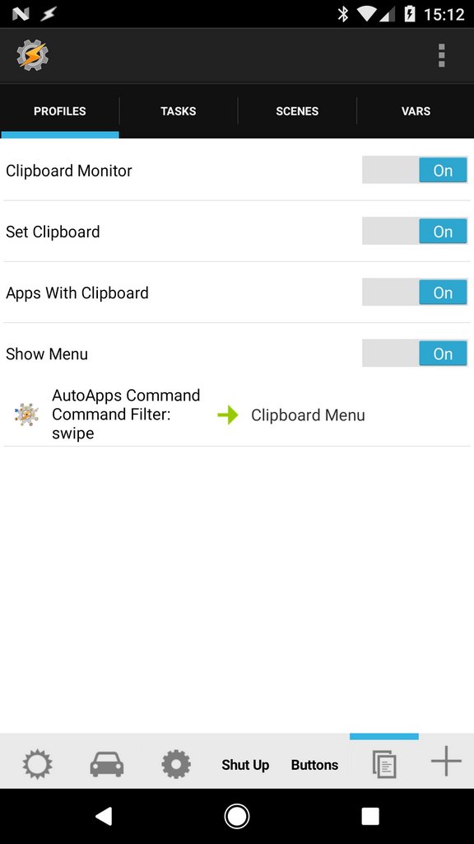
Task: Expand the Clipboard Monitor profile
Action: [69, 171]
